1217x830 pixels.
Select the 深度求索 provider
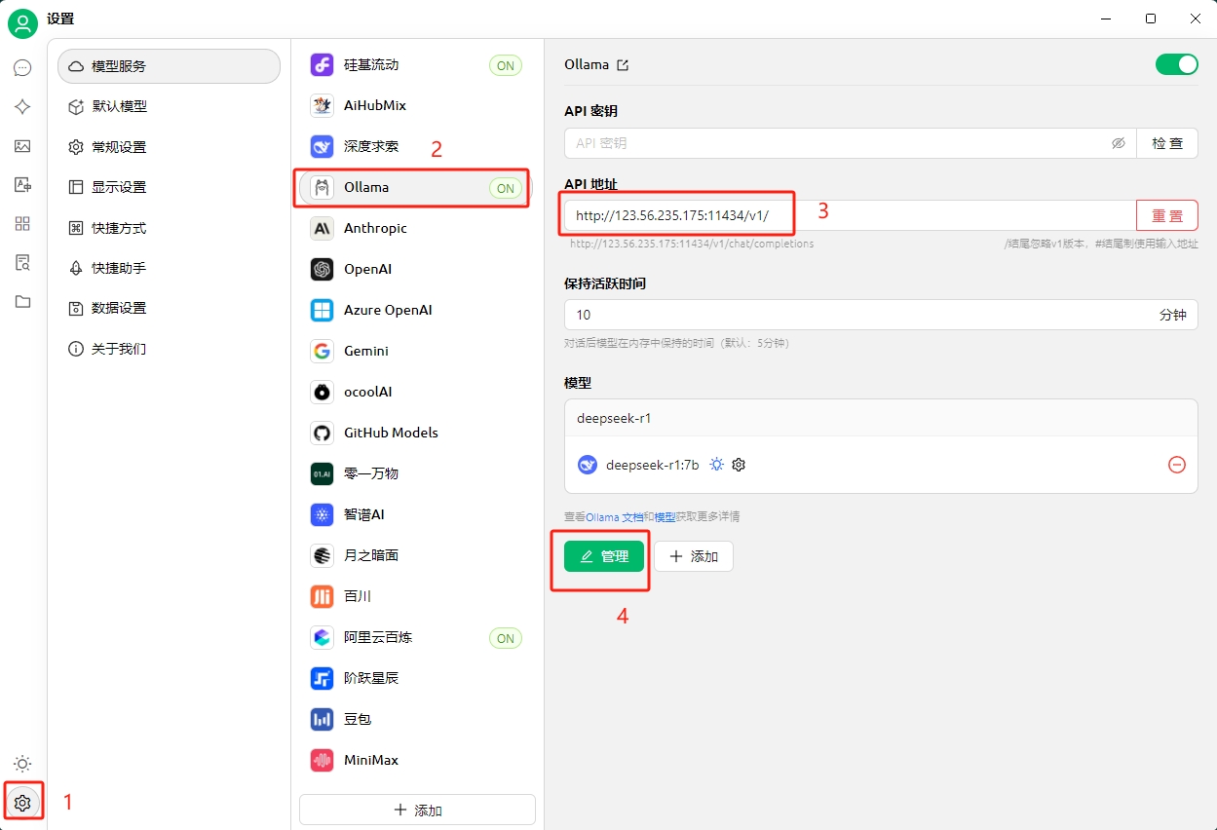click(416, 146)
